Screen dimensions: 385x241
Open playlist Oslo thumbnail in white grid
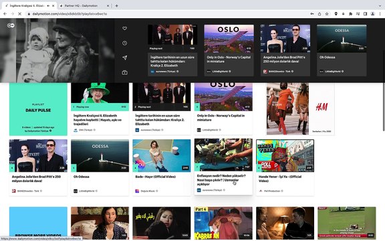[223, 96]
